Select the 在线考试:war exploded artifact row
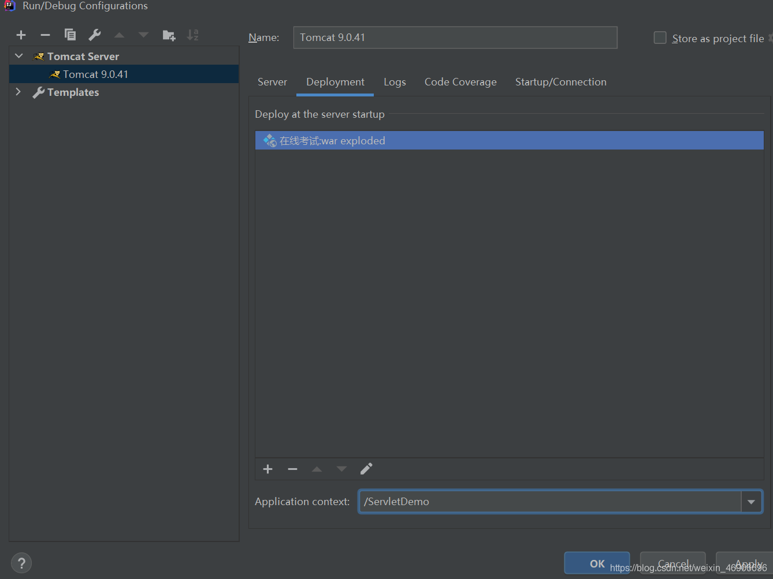 coord(510,140)
